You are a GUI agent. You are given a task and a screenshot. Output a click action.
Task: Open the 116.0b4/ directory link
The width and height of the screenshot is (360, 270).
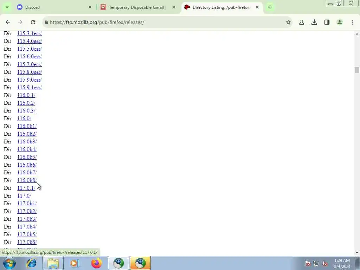(27, 149)
